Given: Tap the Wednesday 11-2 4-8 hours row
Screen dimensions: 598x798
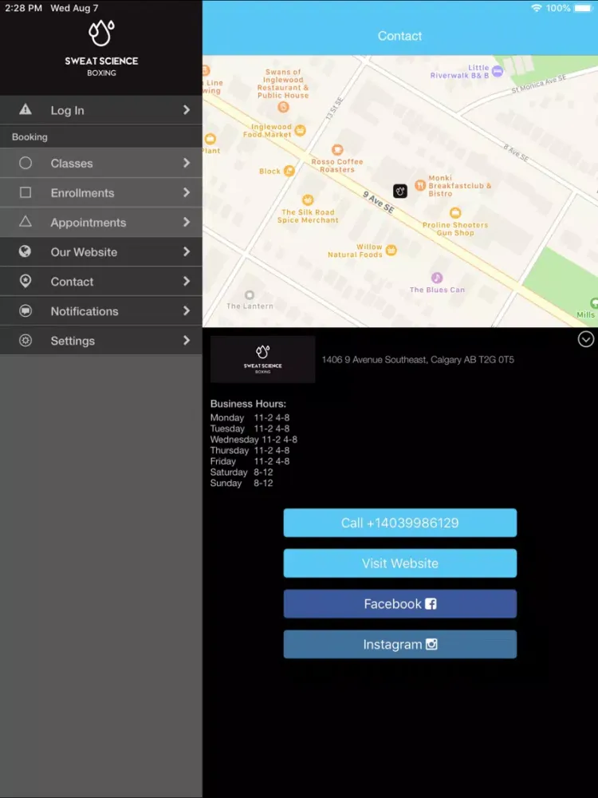Looking at the screenshot, I should pyautogui.click(x=254, y=439).
